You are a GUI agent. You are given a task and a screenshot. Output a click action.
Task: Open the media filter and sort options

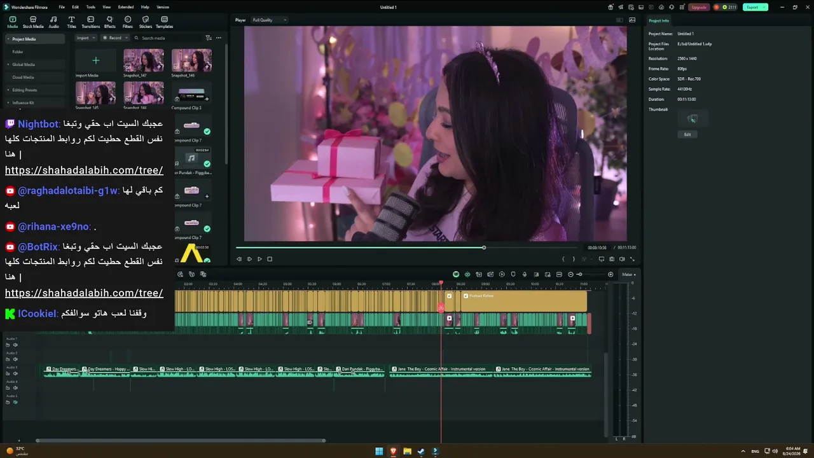209,38
